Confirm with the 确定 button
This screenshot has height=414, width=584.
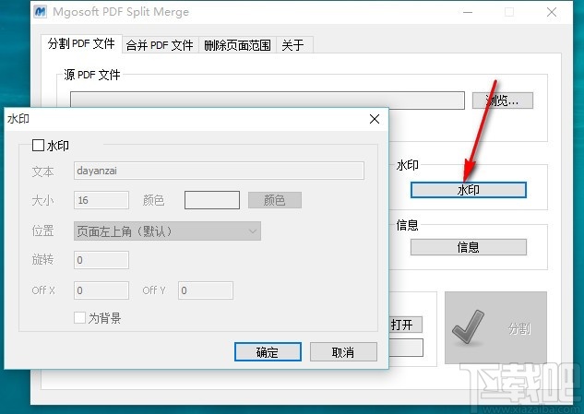coord(268,352)
